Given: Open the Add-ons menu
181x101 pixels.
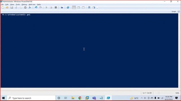Looking at the screenshot, I should point(32,4).
